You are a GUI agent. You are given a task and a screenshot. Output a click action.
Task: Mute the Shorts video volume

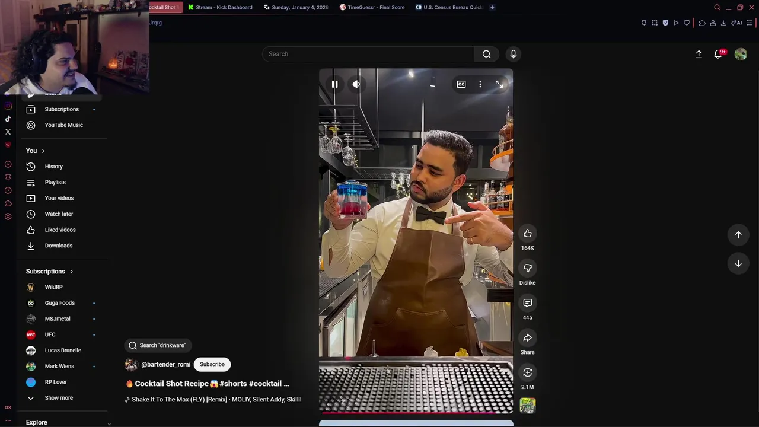point(356,84)
